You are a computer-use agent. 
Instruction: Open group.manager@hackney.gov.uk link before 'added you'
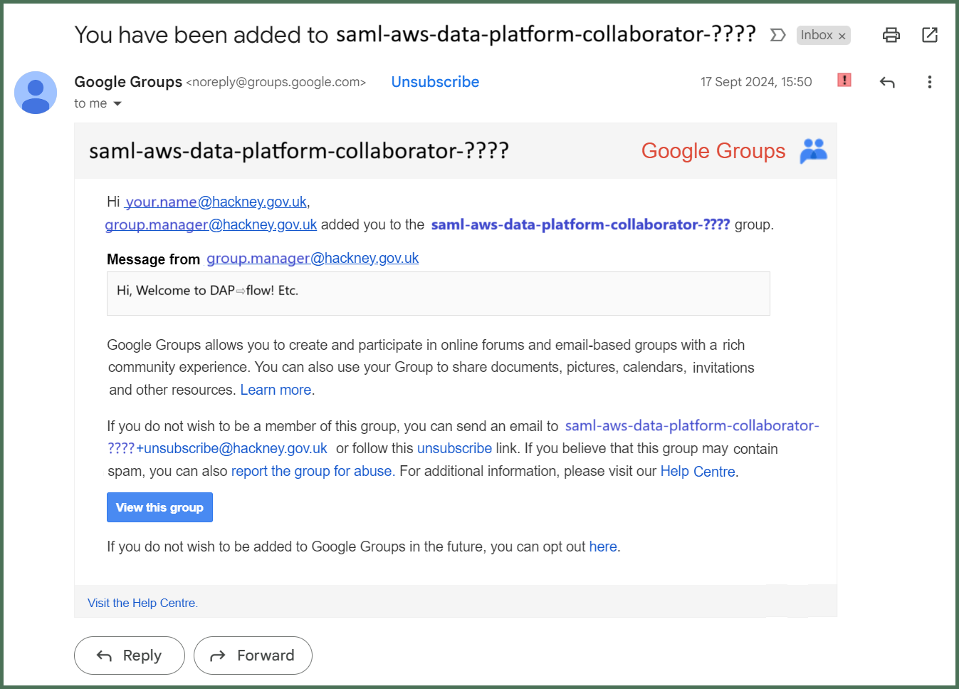211,224
